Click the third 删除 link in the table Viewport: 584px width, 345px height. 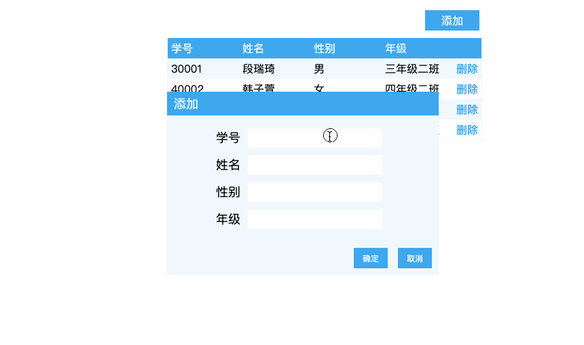tap(467, 109)
